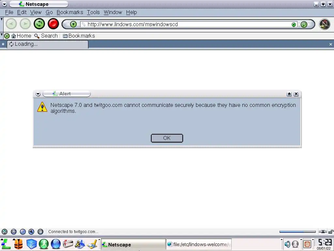Open Composer from the status bar icon

[x=31, y=232]
